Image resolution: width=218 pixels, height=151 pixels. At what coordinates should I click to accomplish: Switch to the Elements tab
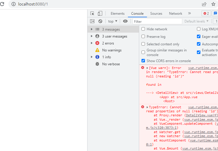coord(118,14)
